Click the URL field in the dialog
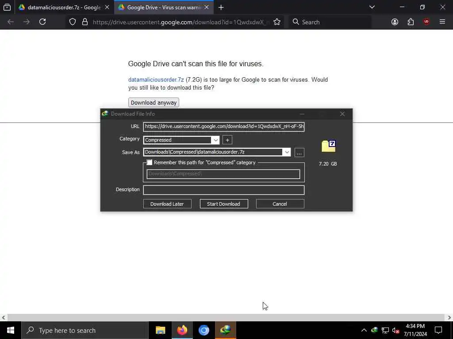The image size is (453, 339). click(224, 127)
